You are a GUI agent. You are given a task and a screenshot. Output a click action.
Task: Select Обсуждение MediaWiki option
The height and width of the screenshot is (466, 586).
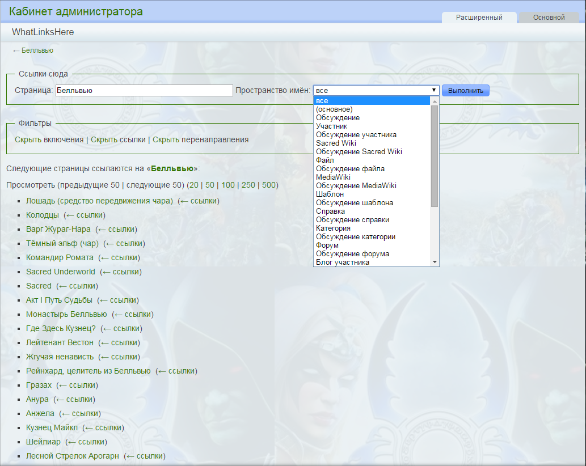[372, 185]
